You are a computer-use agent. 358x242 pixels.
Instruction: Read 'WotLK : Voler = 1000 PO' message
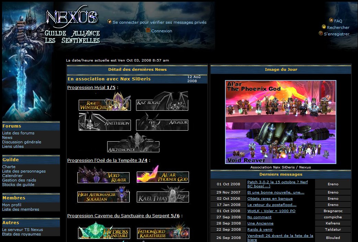[x=271, y=211]
